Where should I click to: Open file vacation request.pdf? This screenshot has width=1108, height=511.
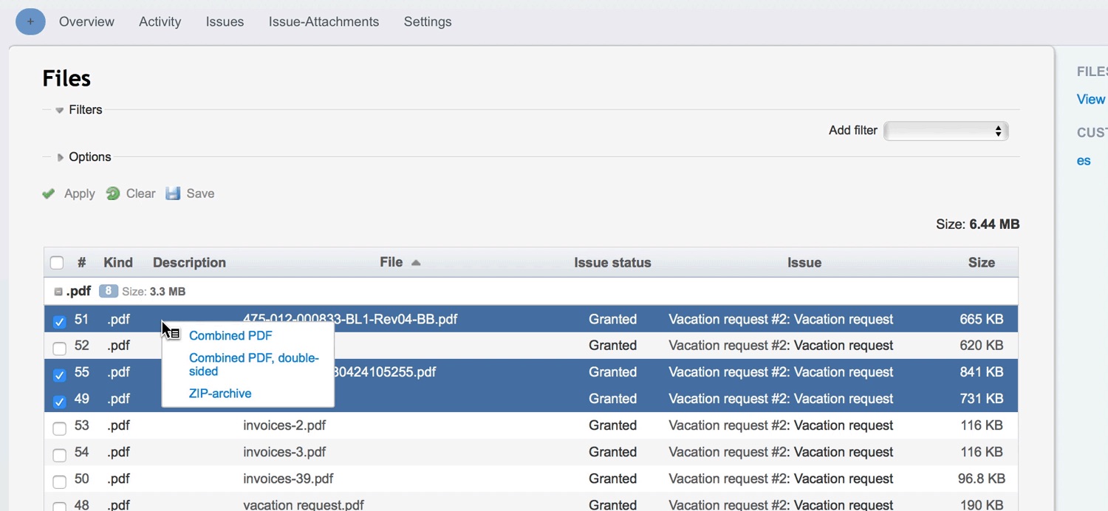point(304,505)
